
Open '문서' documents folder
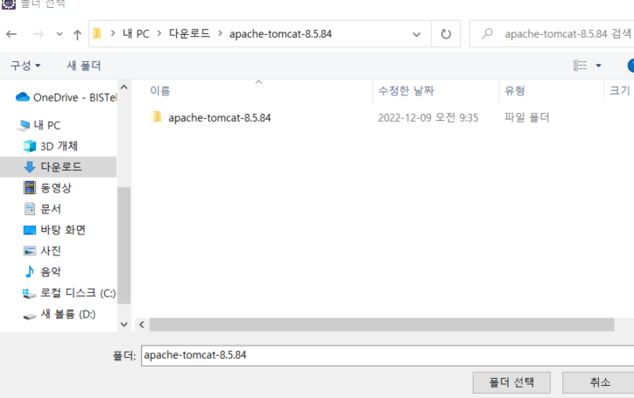(51, 209)
